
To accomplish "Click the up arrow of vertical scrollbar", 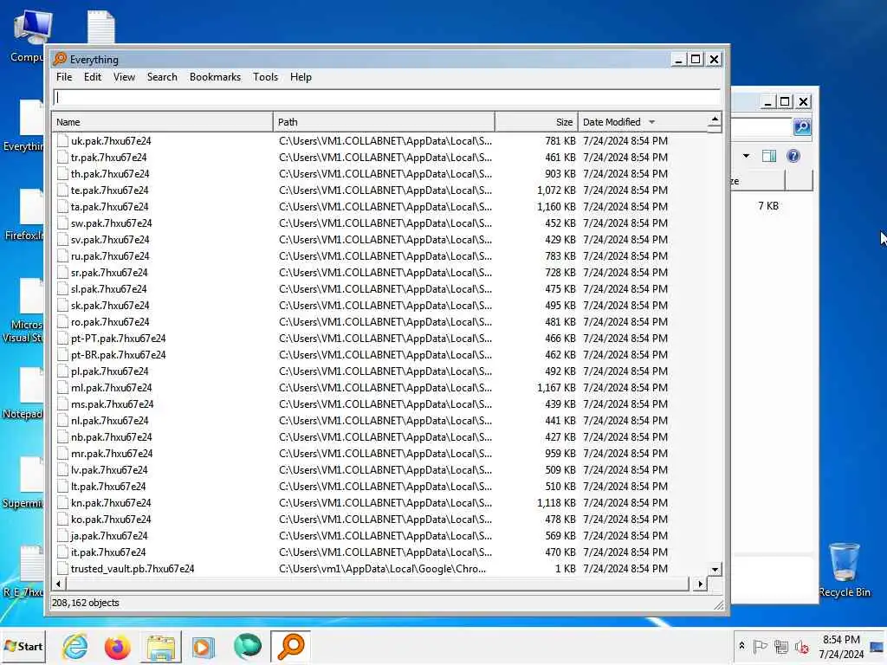I will (715, 119).
